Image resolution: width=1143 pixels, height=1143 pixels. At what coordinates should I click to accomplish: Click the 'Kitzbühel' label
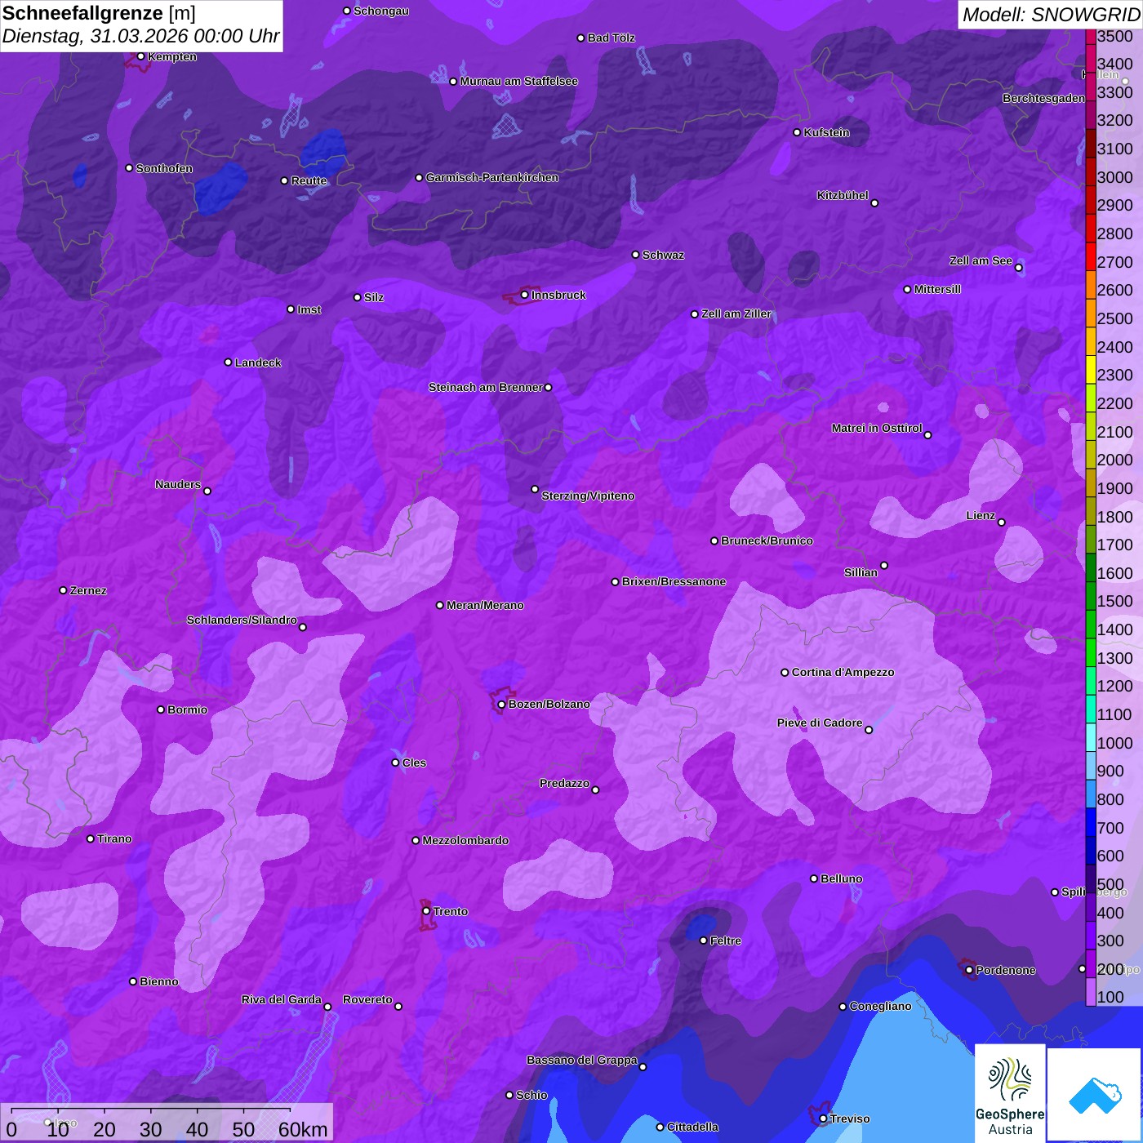pyautogui.click(x=843, y=195)
